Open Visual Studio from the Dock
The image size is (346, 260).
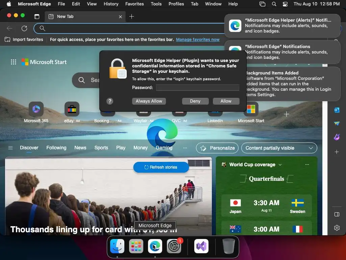[201, 246]
